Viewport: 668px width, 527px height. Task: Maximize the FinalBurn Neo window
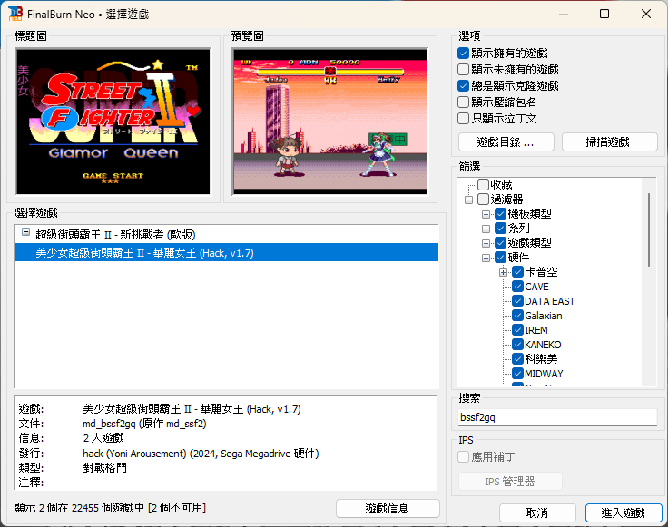pos(604,14)
